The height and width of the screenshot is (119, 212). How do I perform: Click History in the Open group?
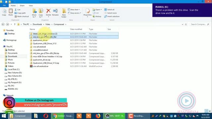pos(97,16)
